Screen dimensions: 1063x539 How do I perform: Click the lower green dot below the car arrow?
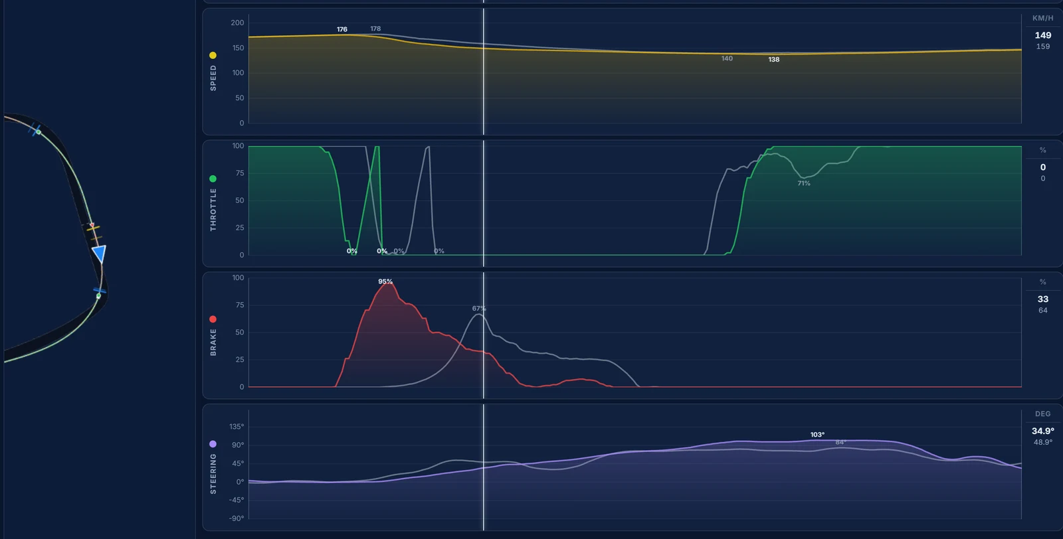[98, 296]
